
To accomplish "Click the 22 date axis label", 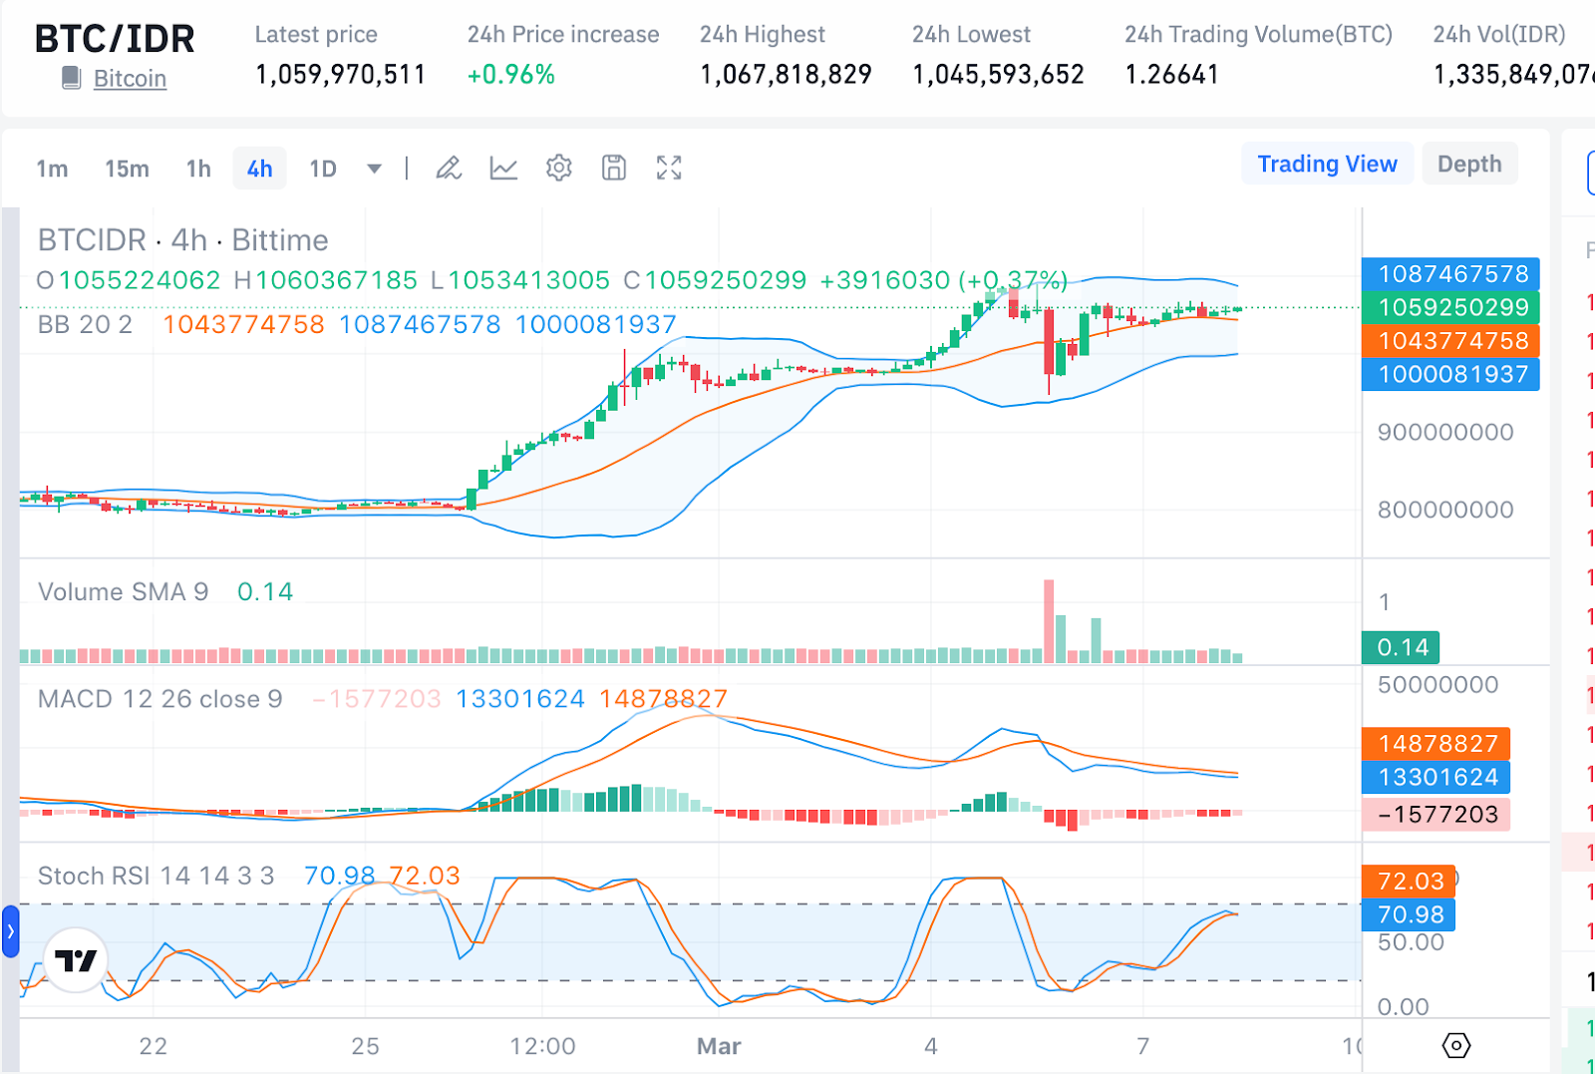I will pos(153,1046).
